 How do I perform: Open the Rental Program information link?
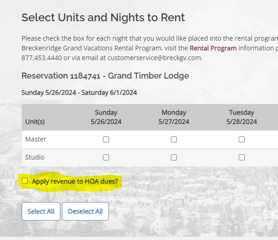click(x=213, y=48)
